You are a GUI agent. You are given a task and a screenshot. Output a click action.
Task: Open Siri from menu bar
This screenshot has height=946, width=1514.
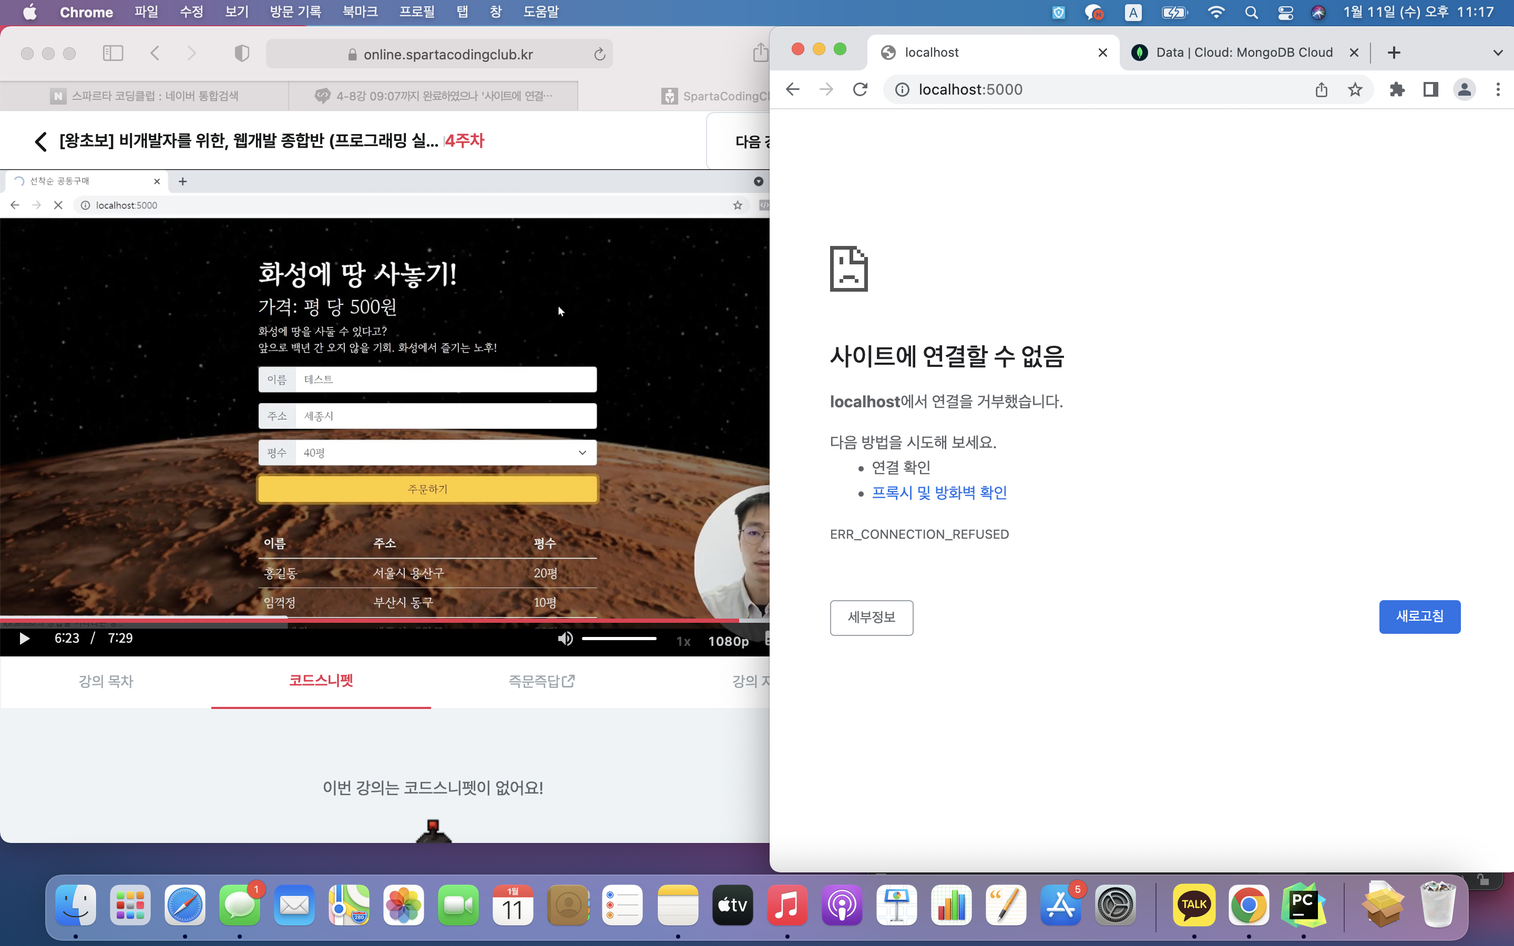[1318, 12]
